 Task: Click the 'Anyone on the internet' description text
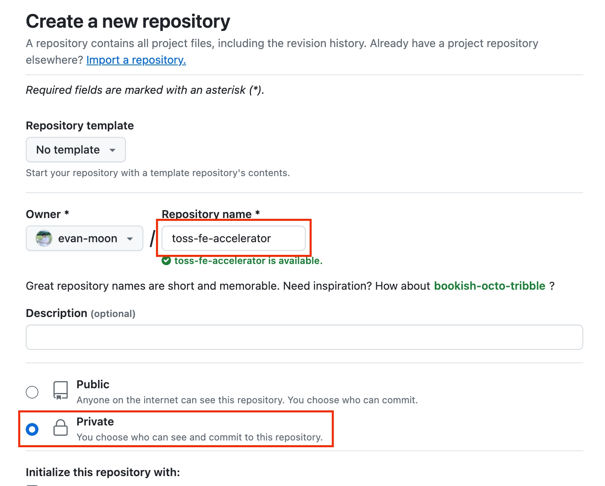[x=247, y=400]
